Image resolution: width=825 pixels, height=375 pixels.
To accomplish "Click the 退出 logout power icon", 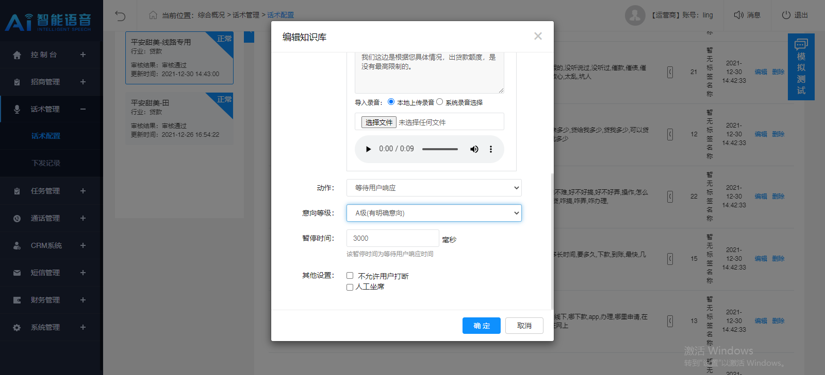I will pyautogui.click(x=786, y=15).
